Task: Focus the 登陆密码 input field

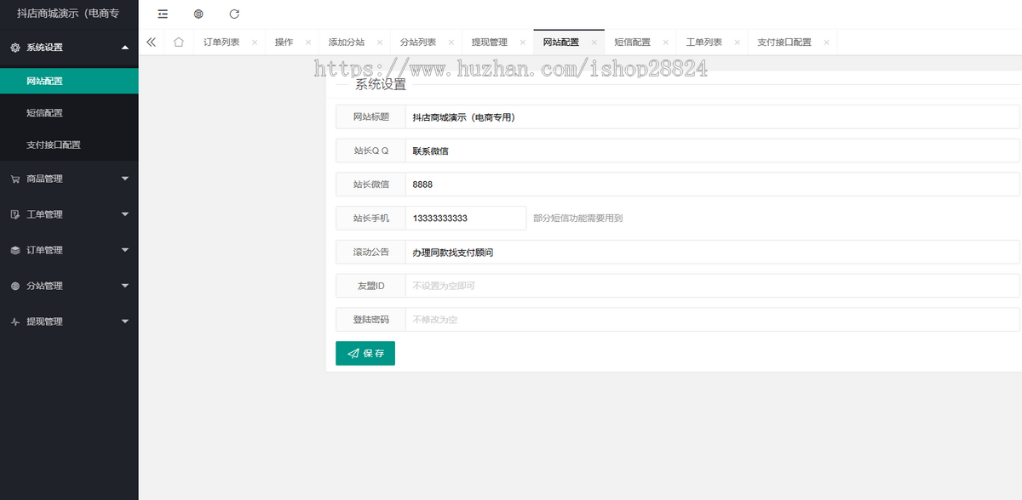Action: tap(711, 320)
